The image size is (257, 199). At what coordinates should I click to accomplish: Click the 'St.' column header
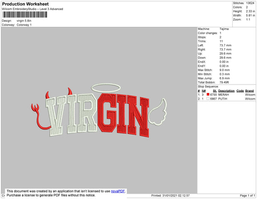[215, 91]
